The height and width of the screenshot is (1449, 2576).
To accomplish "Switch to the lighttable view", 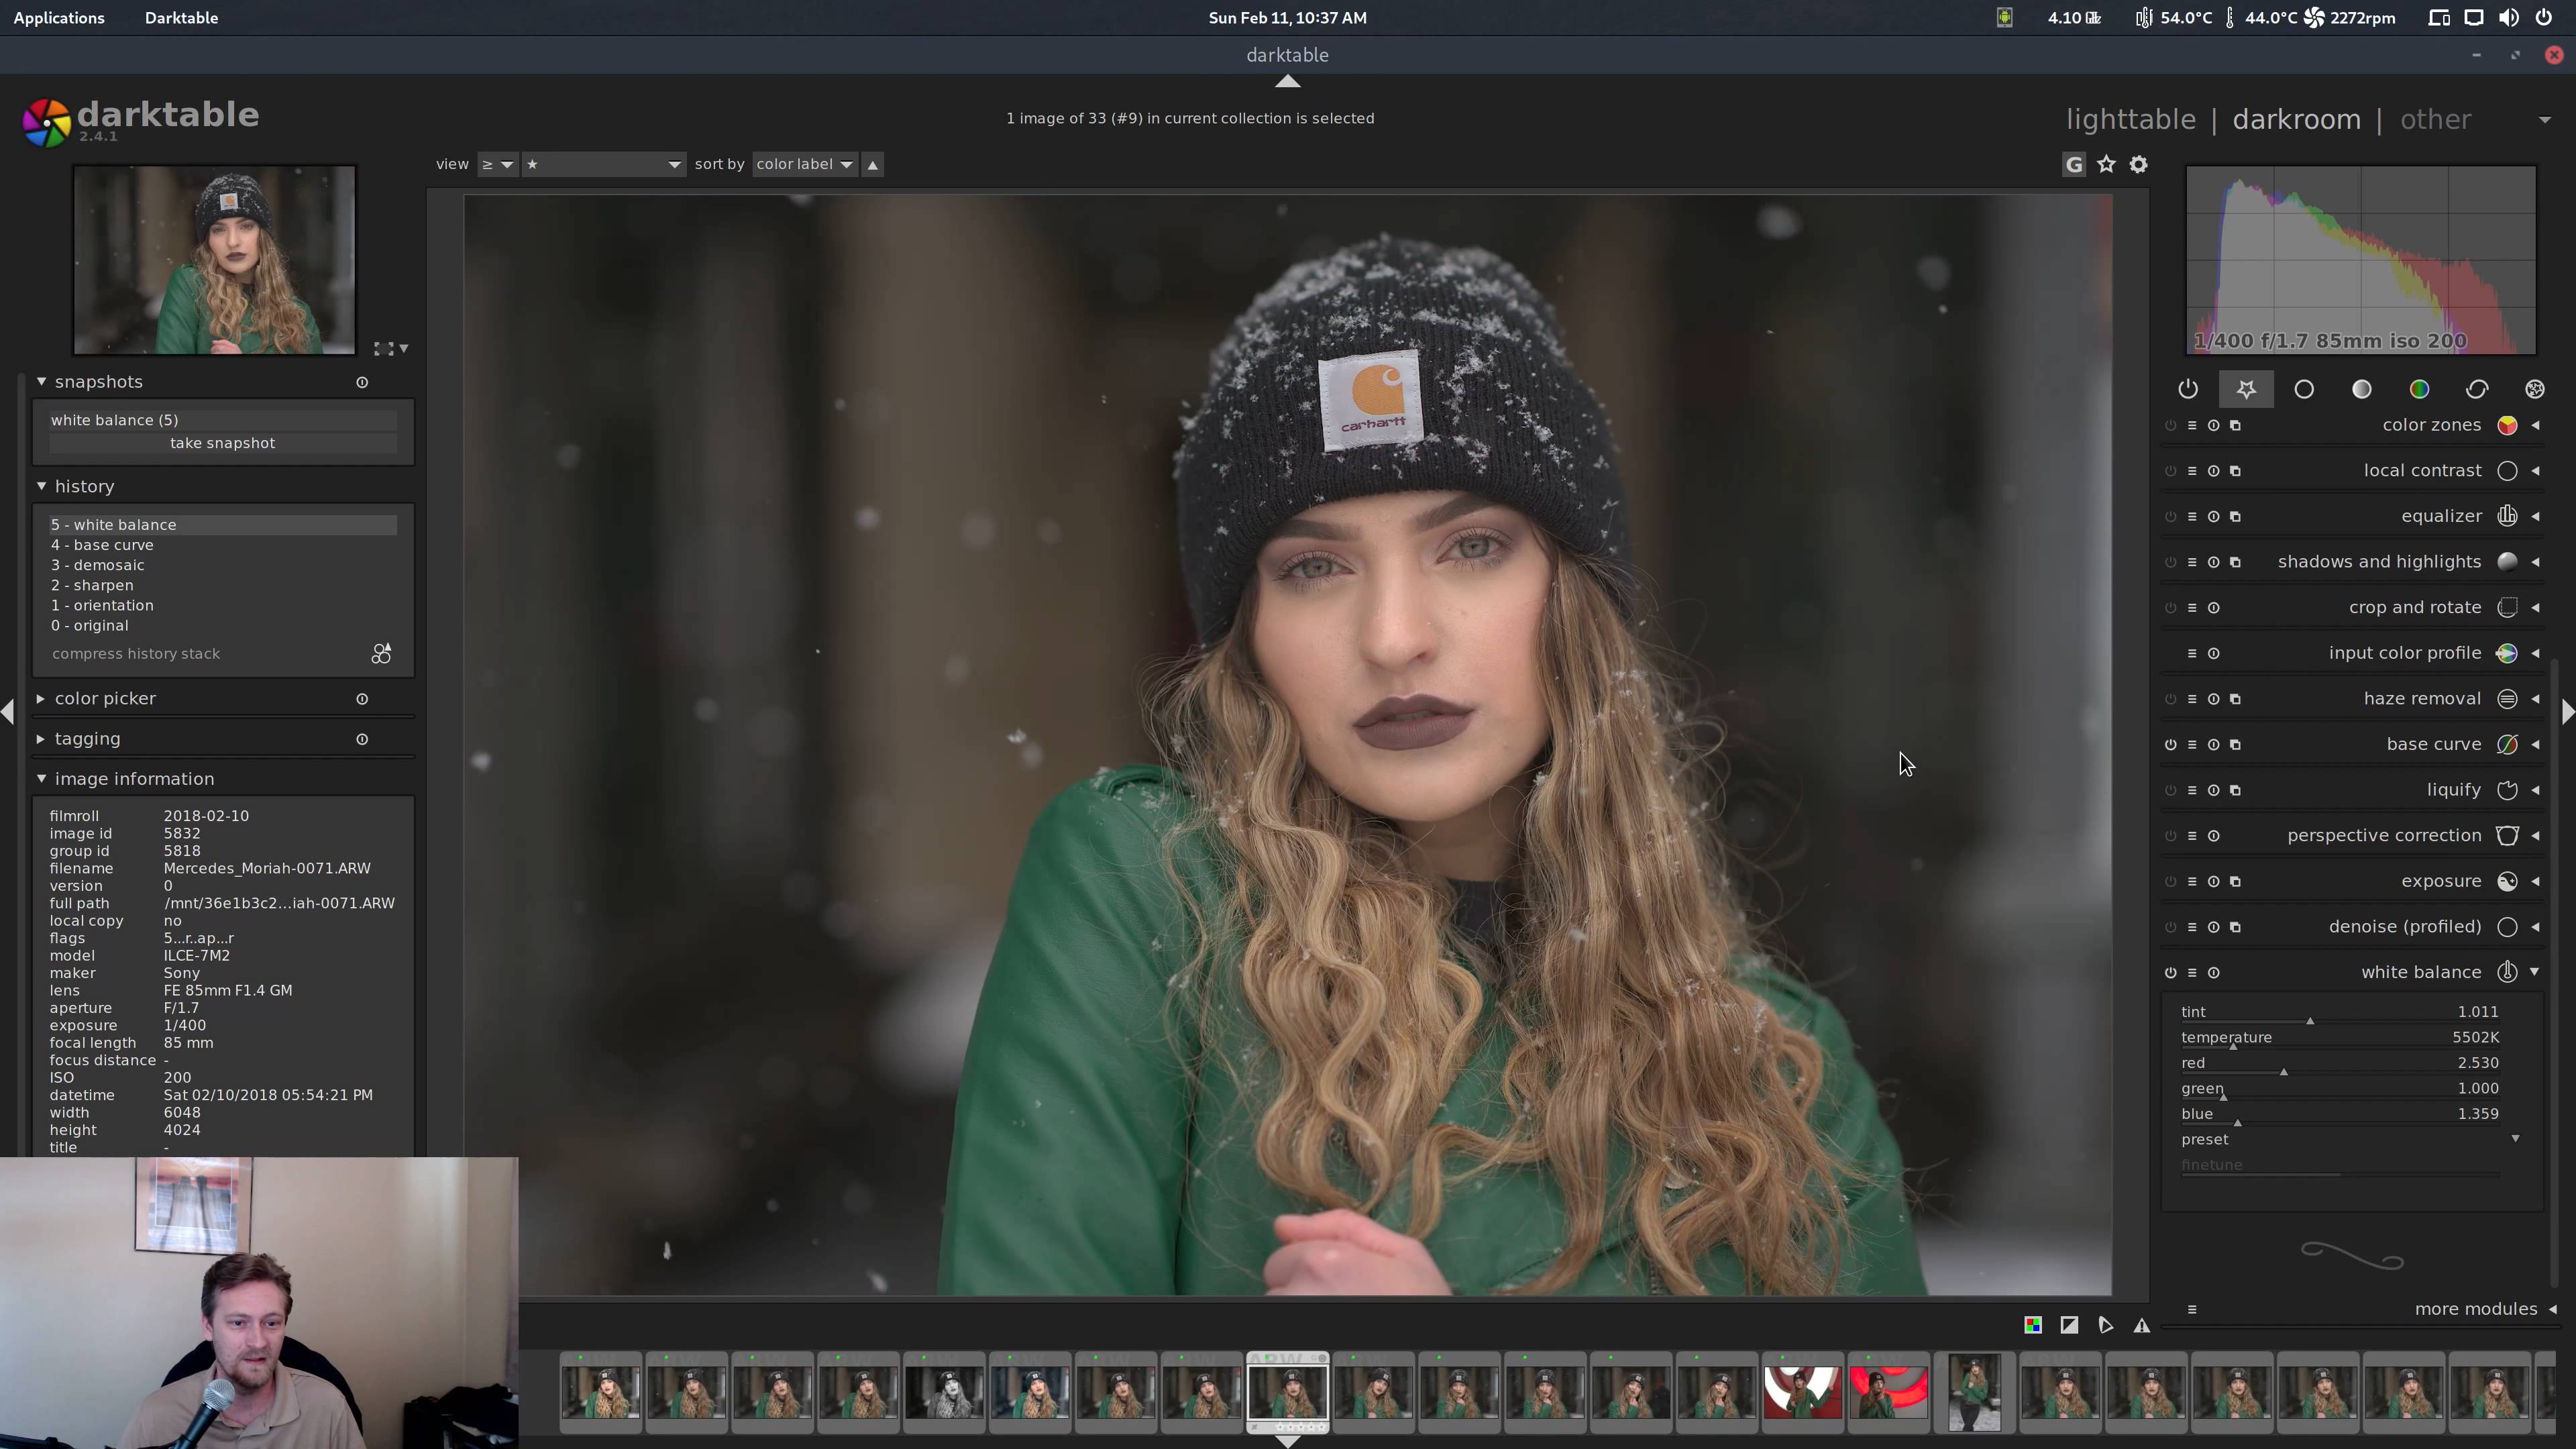I will 2130,120.
